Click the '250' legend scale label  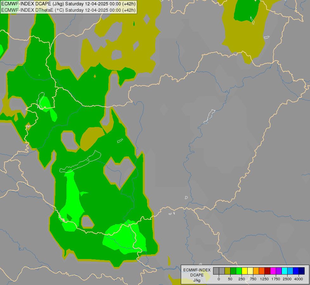pos(242,279)
